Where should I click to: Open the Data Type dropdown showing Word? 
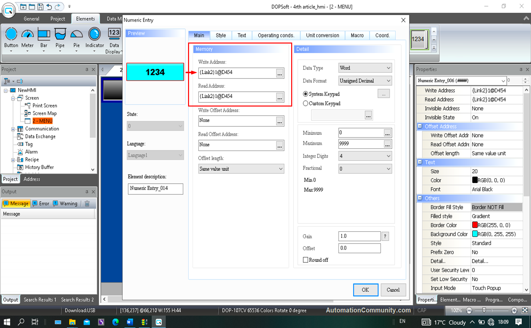click(365, 68)
